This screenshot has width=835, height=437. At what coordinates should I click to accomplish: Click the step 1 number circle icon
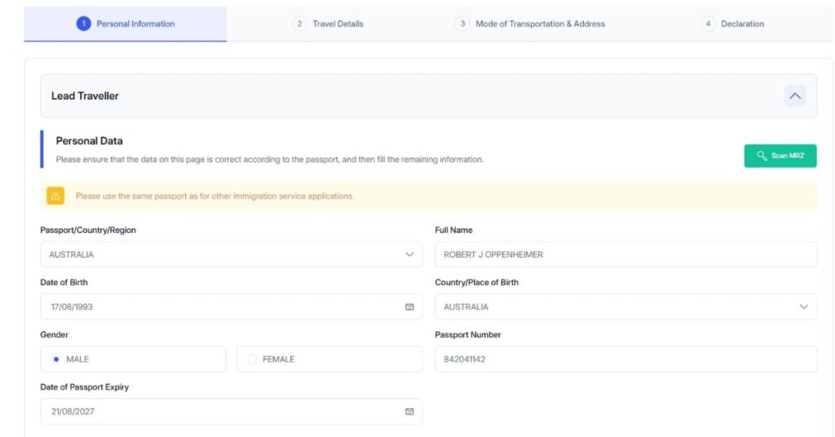coord(83,24)
